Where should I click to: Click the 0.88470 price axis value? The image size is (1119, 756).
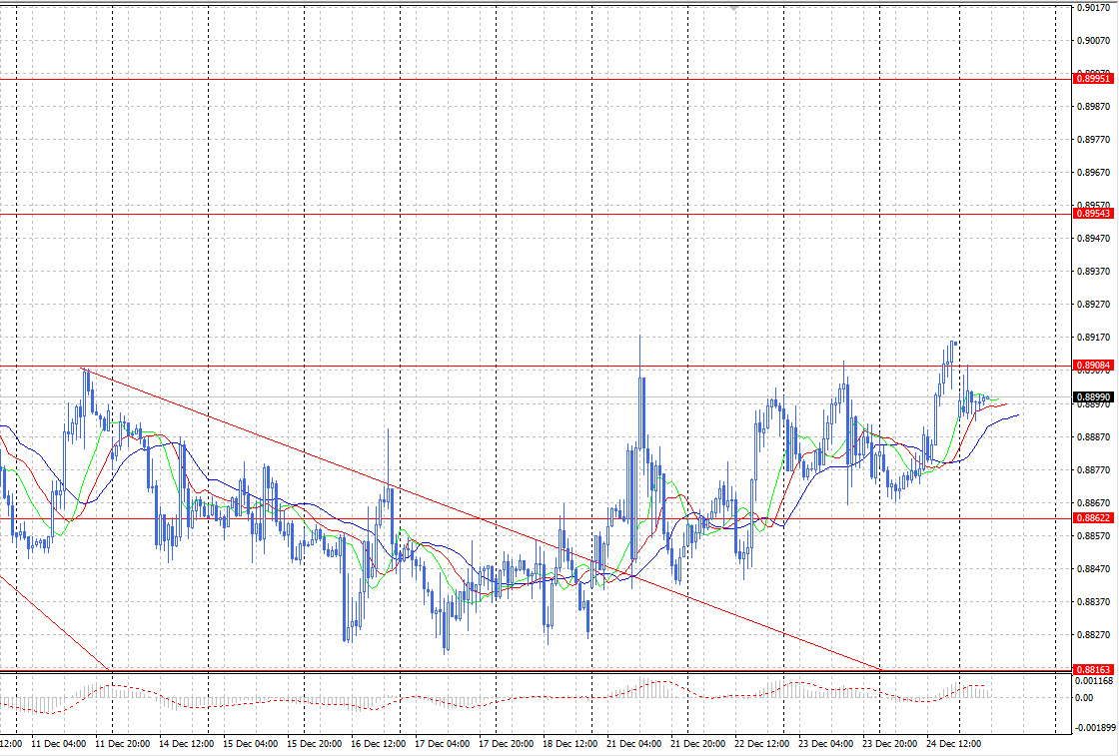point(1093,569)
